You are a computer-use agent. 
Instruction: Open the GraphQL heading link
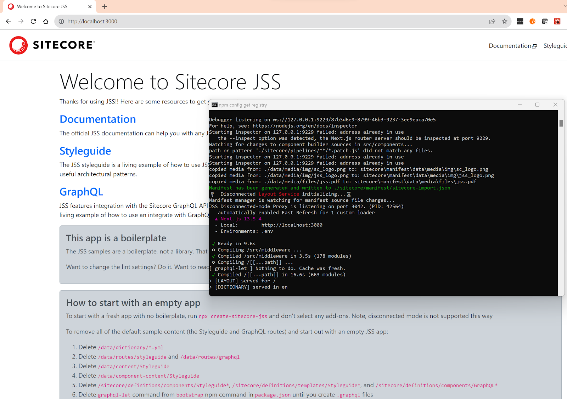(x=81, y=192)
